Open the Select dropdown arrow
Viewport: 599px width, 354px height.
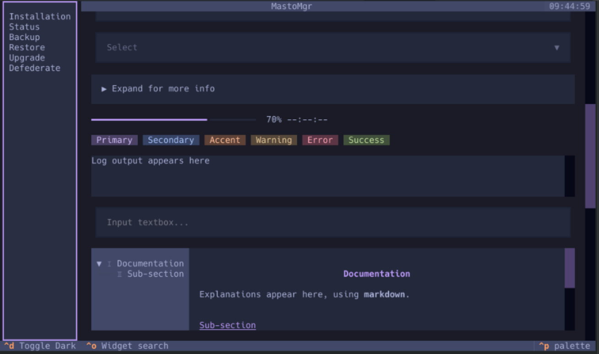556,48
